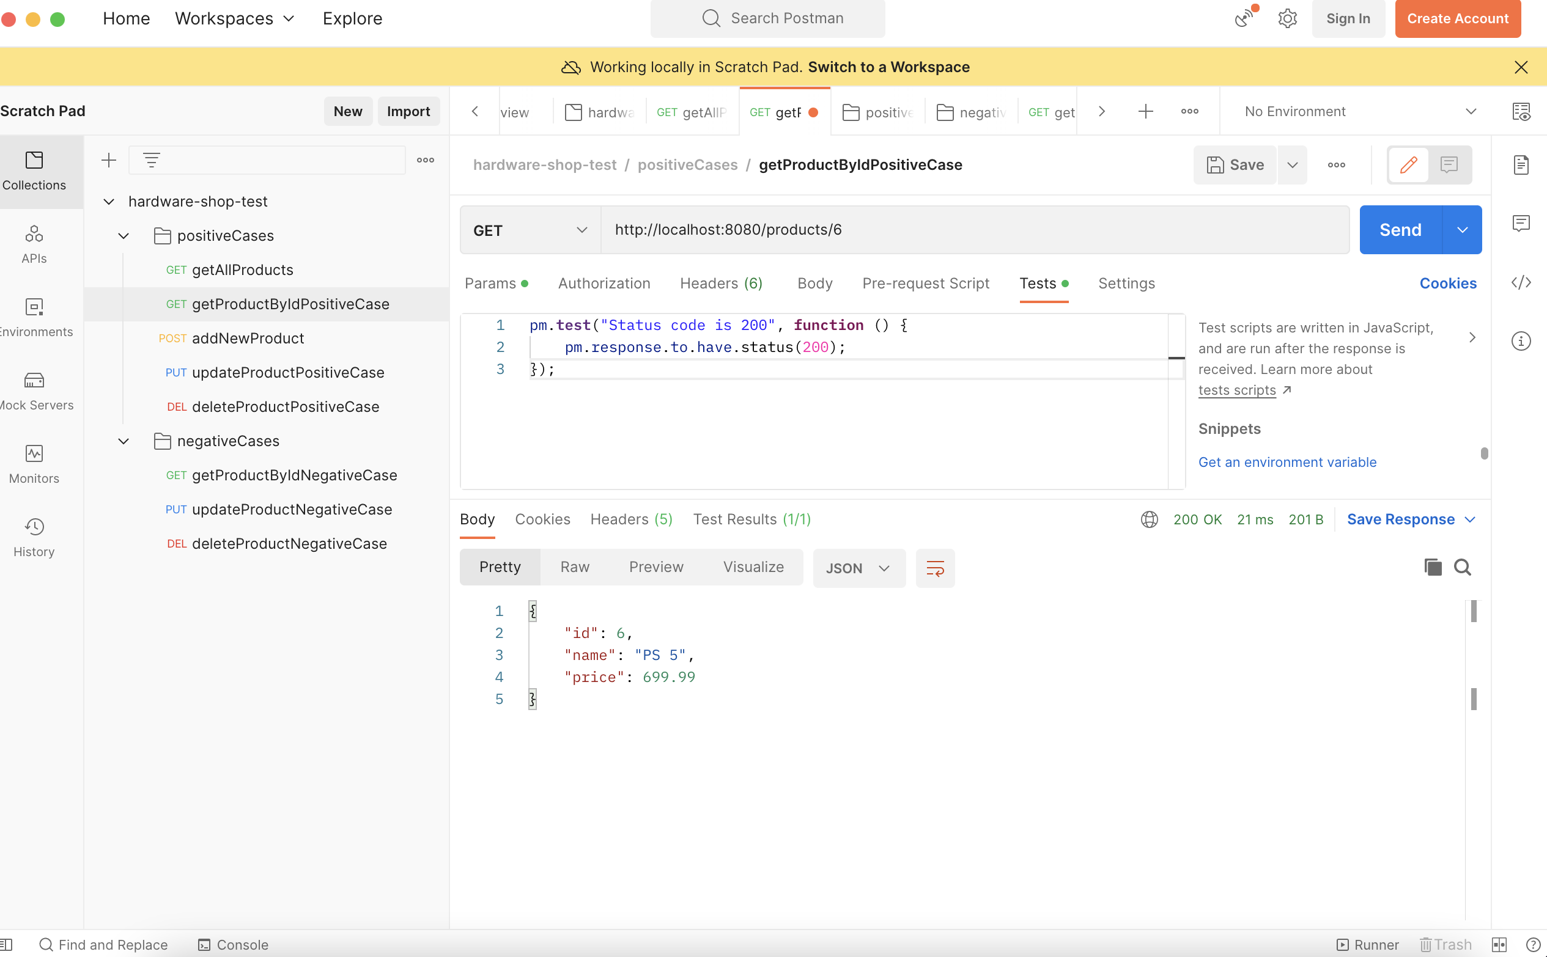Click the Create Account button
The image size is (1547, 957).
coord(1458,18)
